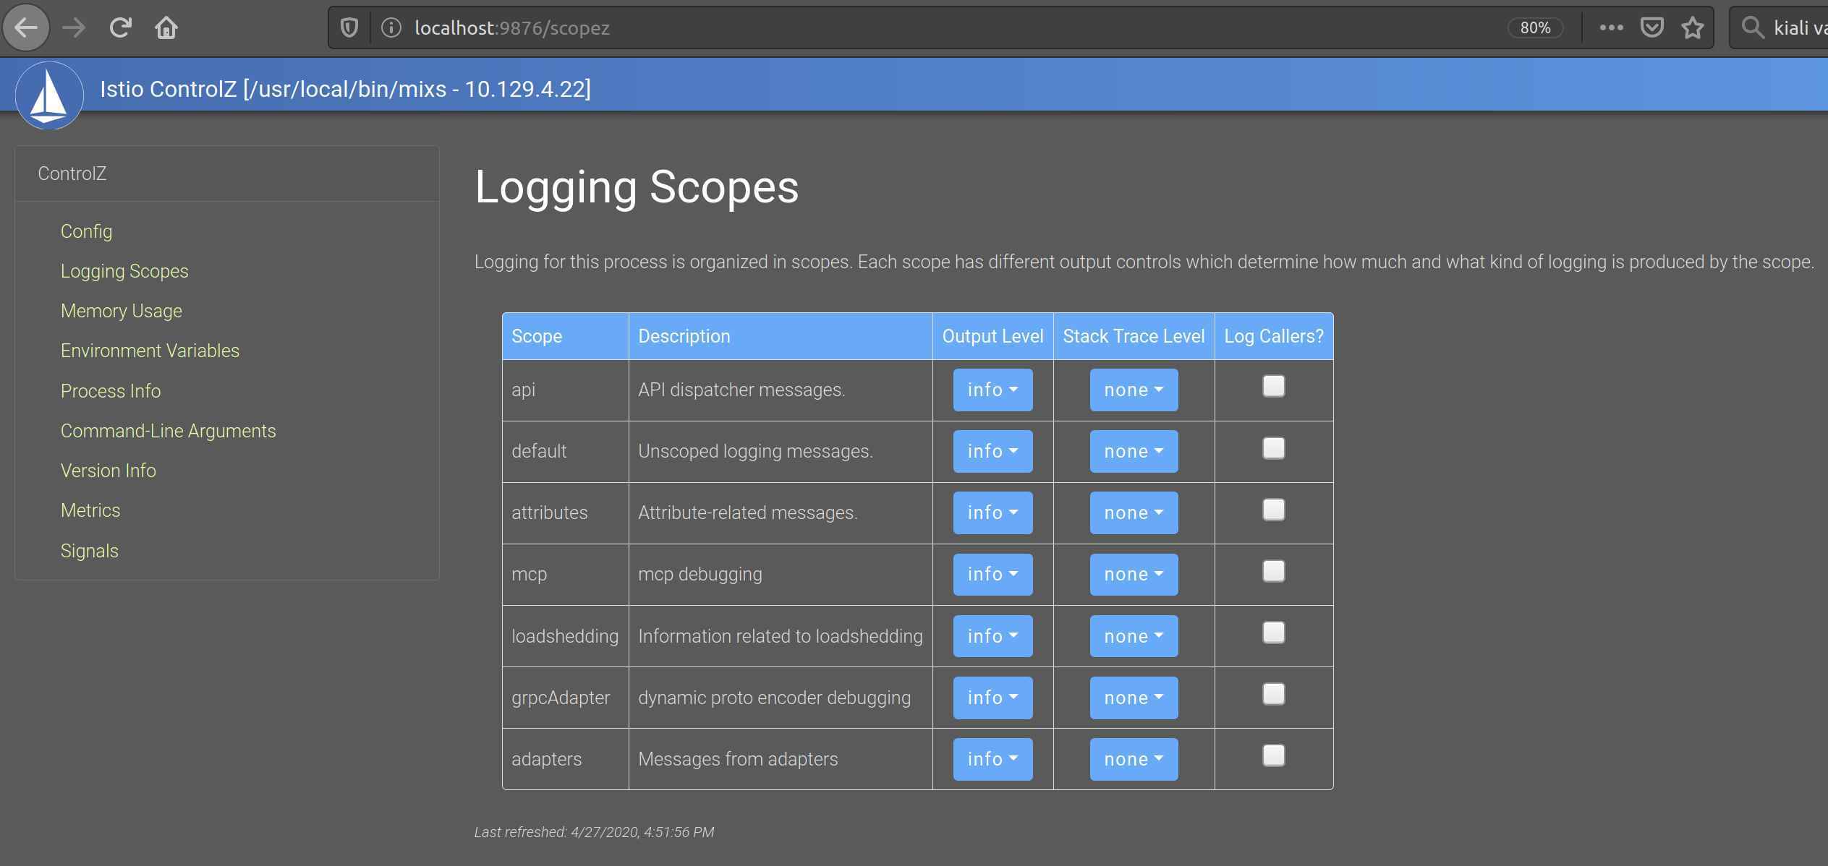Open Output Level dropdown for default scope
Screen dimensions: 1828x866
click(x=992, y=451)
